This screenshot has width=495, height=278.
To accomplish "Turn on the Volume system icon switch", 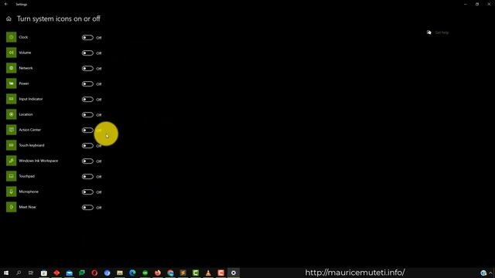I will coord(87,53).
